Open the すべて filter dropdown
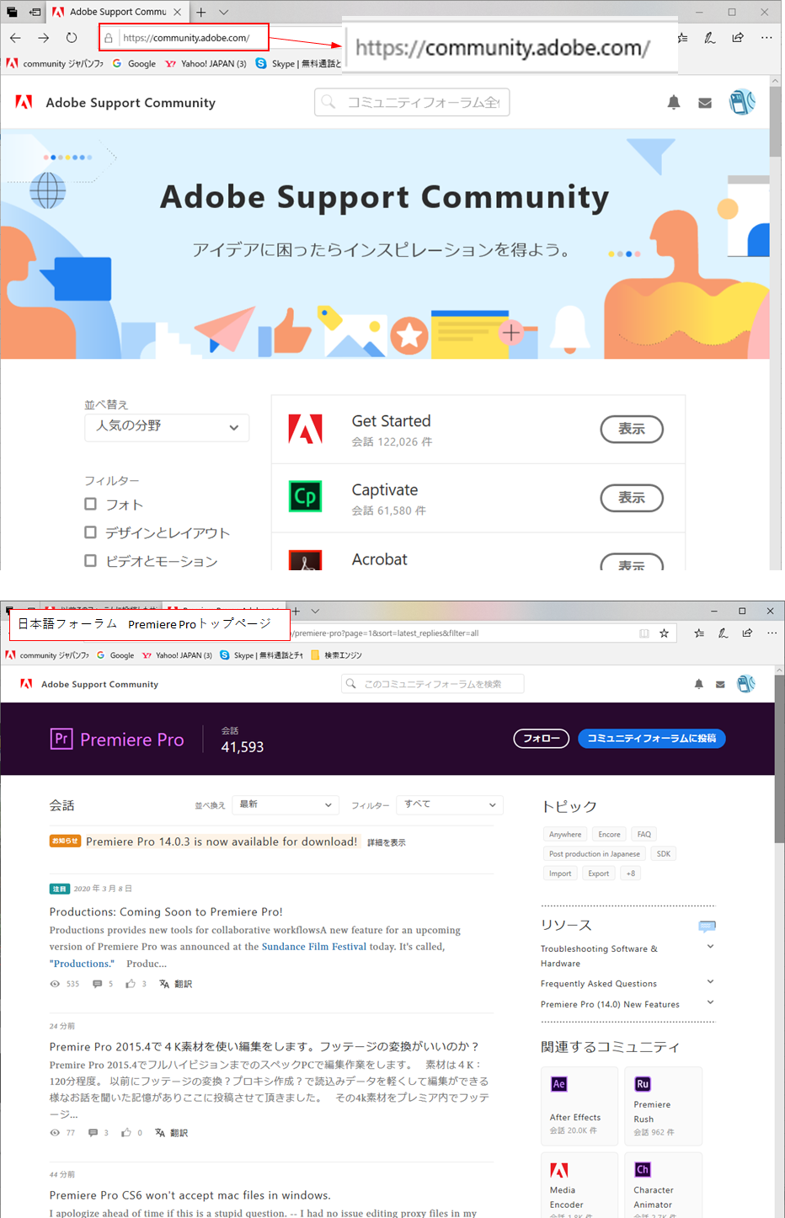Image resolution: width=785 pixels, height=1218 pixels. (450, 805)
